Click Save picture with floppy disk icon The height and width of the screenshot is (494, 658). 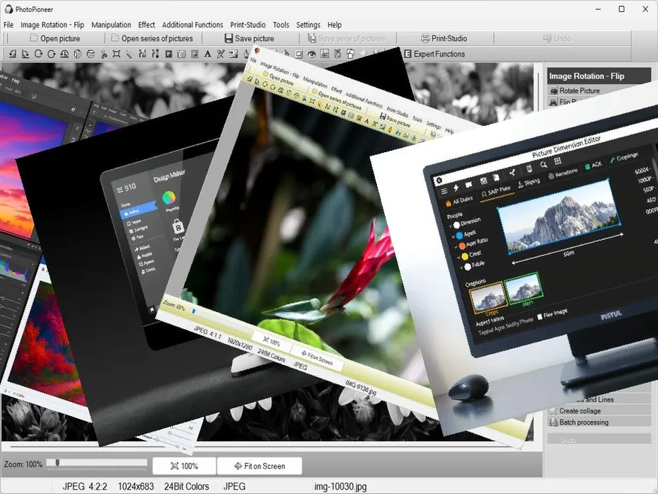point(248,38)
